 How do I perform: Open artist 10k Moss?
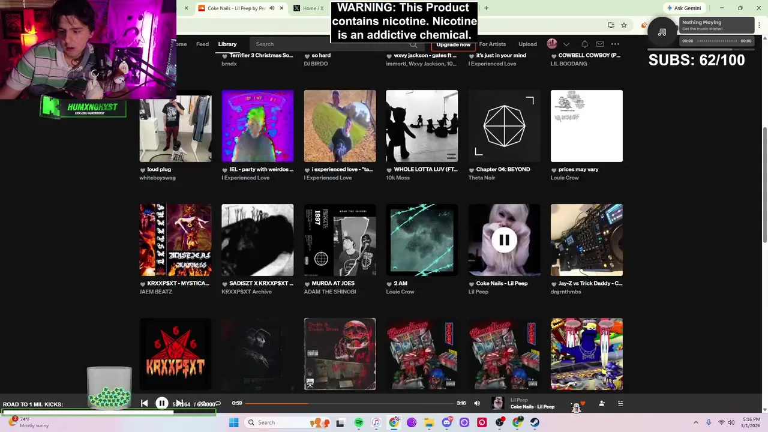[x=398, y=178]
